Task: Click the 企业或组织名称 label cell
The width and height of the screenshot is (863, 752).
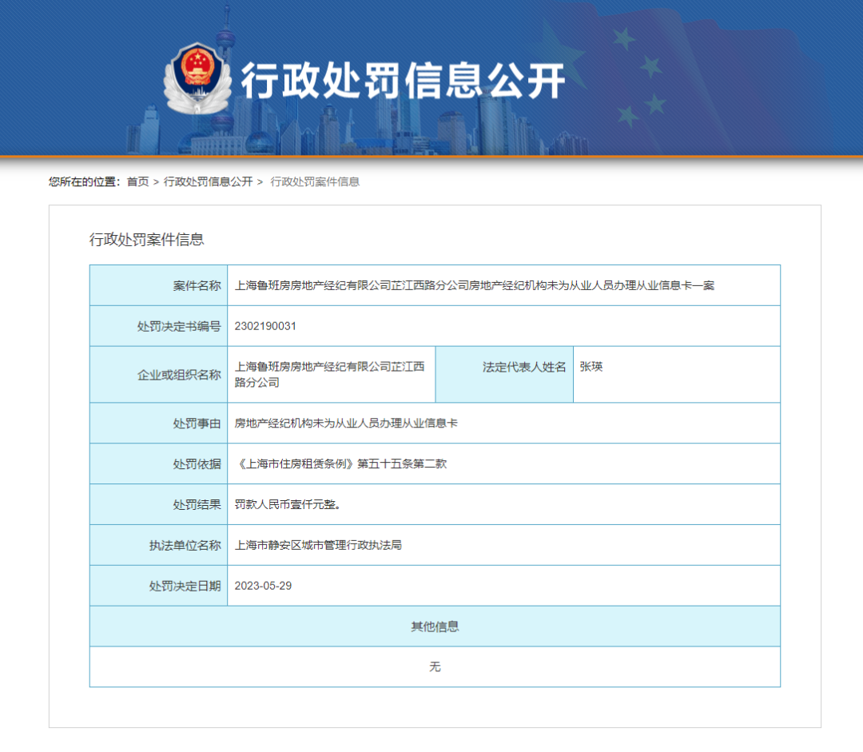Action: 158,374
